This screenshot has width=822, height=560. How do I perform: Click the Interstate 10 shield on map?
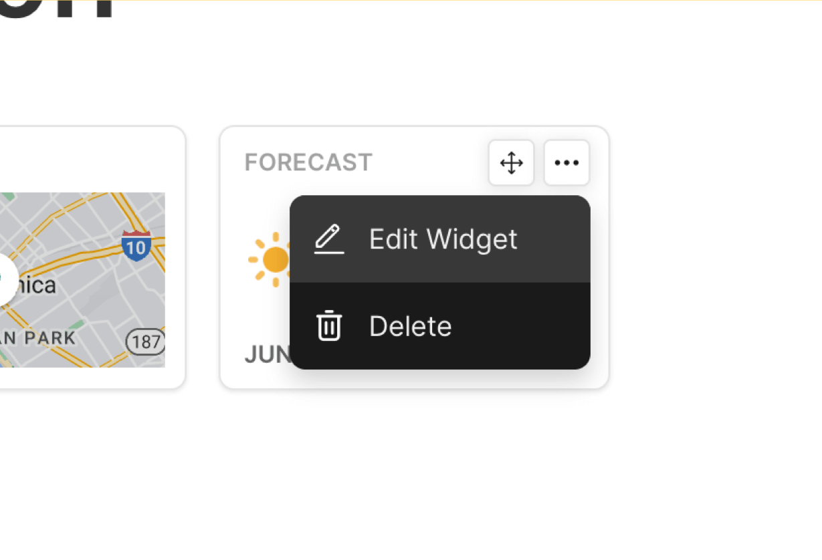[136, 247]
